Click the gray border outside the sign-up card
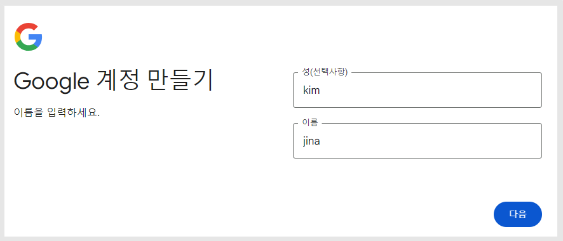Screen dimensions: 563x241 tap(281, 3)
